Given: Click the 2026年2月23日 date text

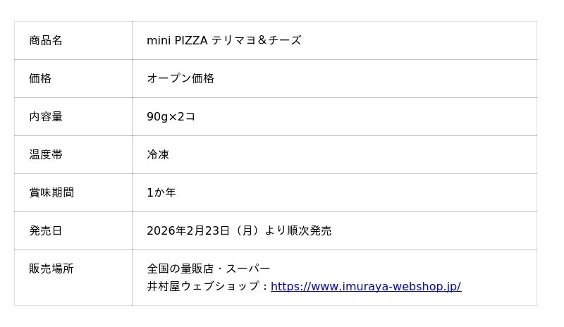Looking at the screenshot, I should click(188, 231).
